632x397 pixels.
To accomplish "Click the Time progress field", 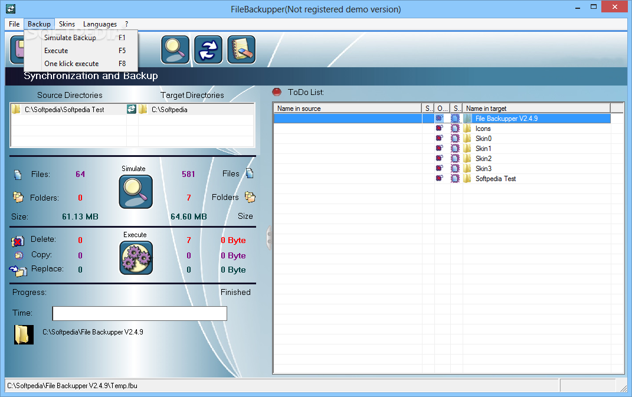I will click(x=139, y=314).
